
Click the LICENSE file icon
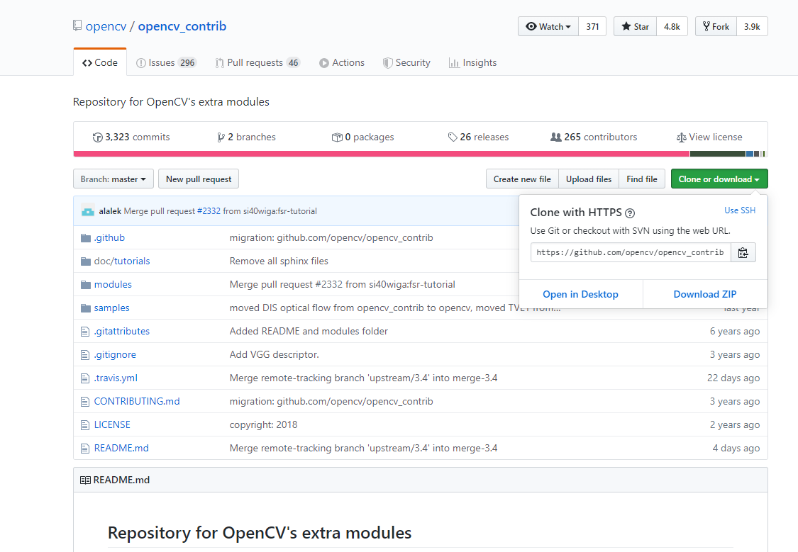click(x=85, y=425)
